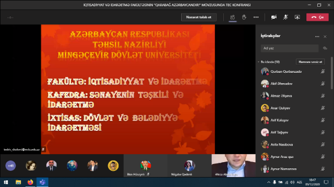The image size is (334, 187).
Task: Raise hand in the meeting toolbar
Action: click(x=244, y=17)
